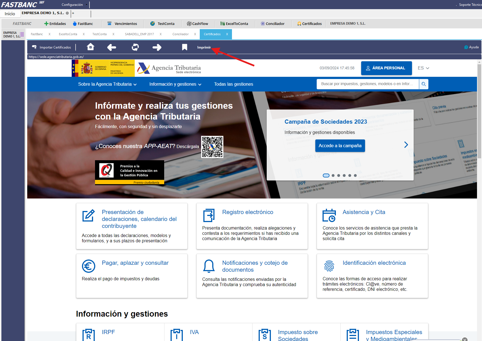Screen dimensions: 482x341
Task: Open the ES language dropdown
Action: (423, 68)
